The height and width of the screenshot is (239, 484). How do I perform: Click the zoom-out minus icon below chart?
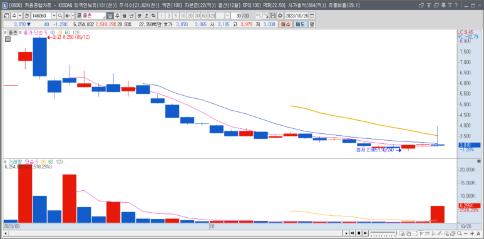[465, 233]
